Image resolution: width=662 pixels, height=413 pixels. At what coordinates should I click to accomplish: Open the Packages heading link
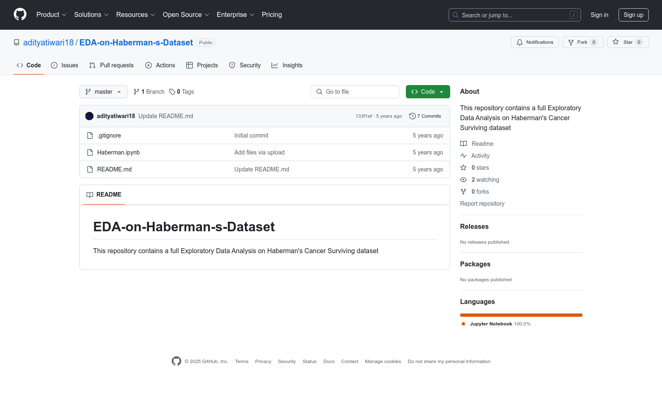[x=475, y=264]
